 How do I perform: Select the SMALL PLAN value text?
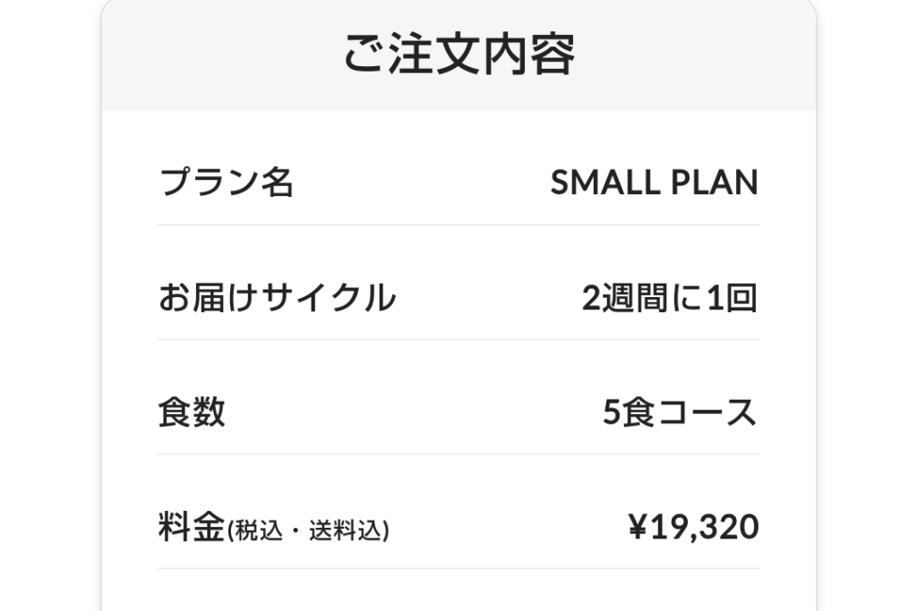pos(654,183)
